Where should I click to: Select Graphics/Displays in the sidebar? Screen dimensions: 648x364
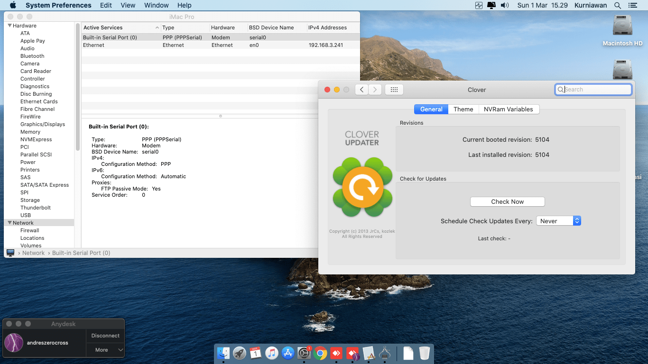pos(43,124)
